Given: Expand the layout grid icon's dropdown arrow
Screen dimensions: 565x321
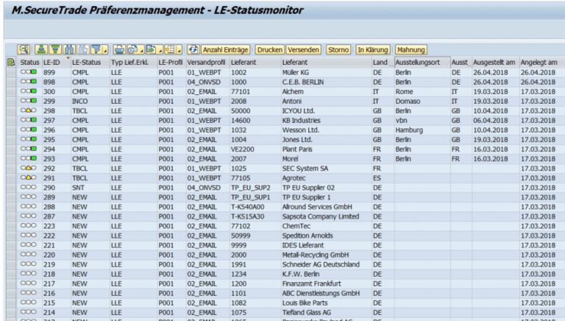Looking at the screenshot, I should (178, 50).
